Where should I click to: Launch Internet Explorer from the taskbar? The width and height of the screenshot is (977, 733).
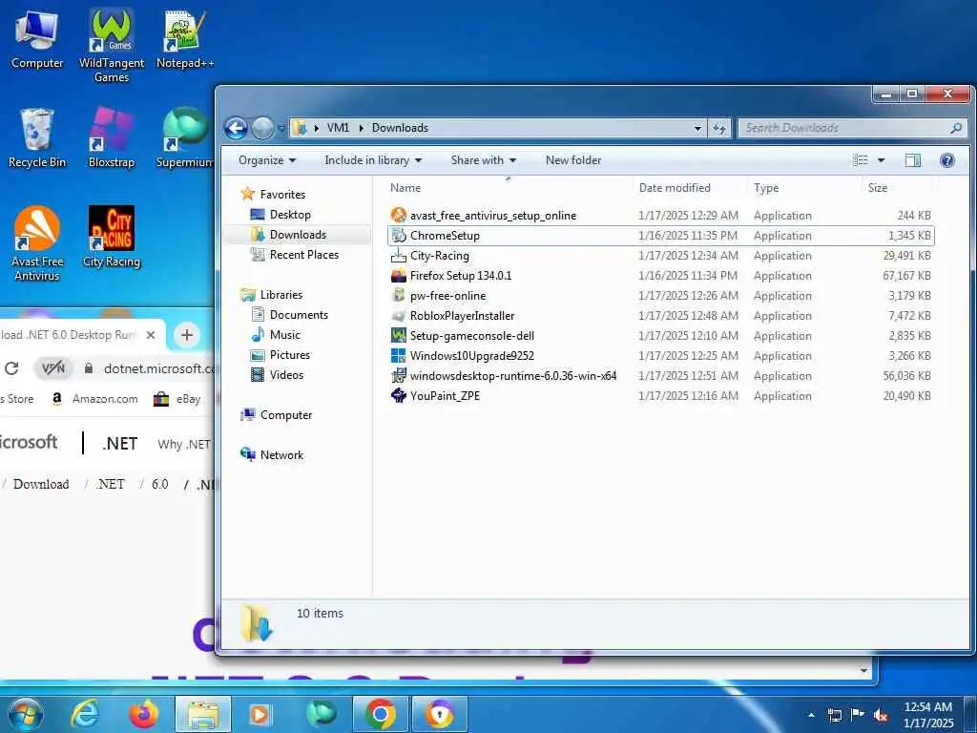tap(84, 714)
